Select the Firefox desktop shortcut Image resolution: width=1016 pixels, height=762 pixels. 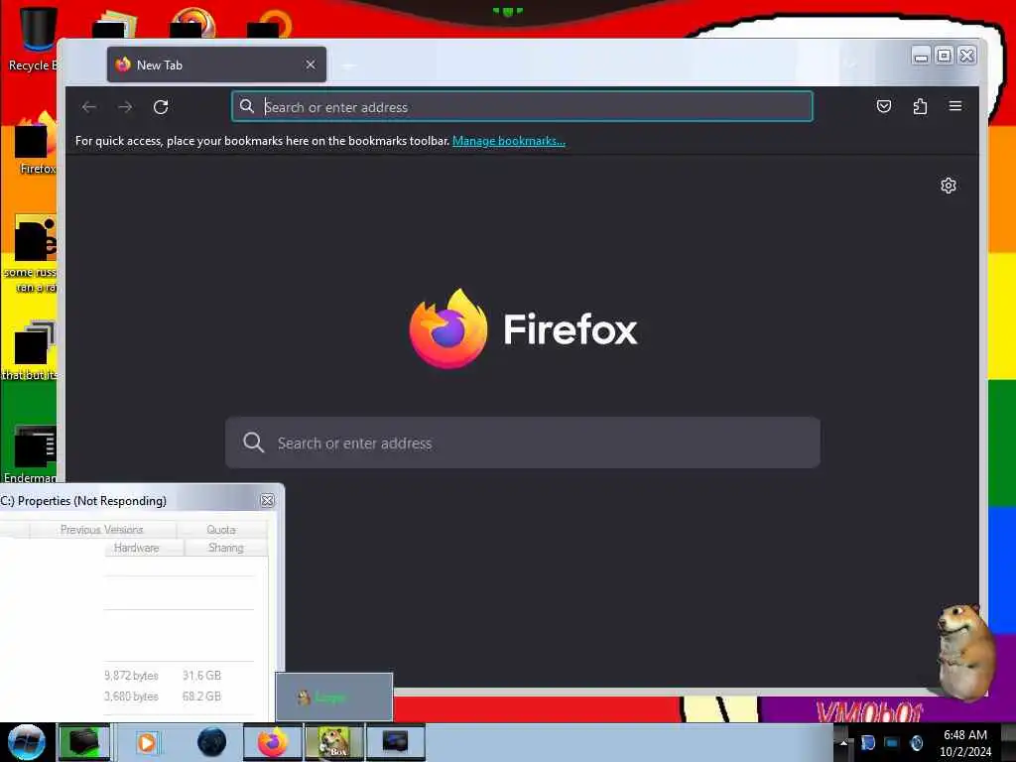point(36,144)
